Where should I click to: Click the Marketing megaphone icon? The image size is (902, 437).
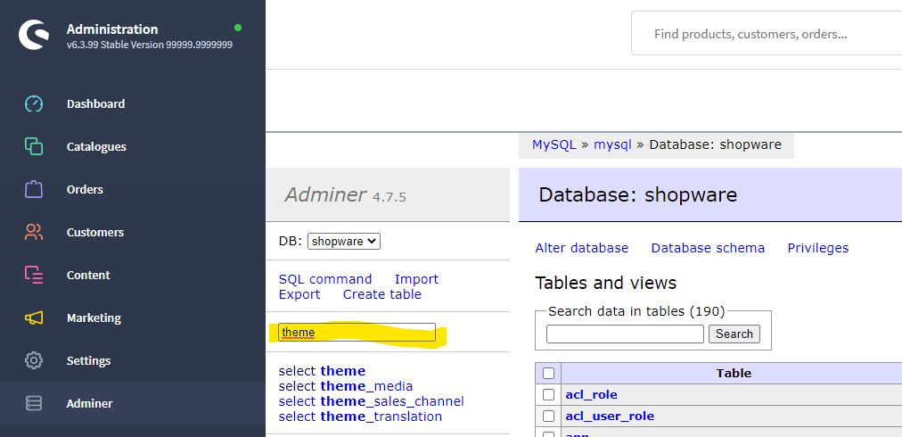click(x=34, y=317)
